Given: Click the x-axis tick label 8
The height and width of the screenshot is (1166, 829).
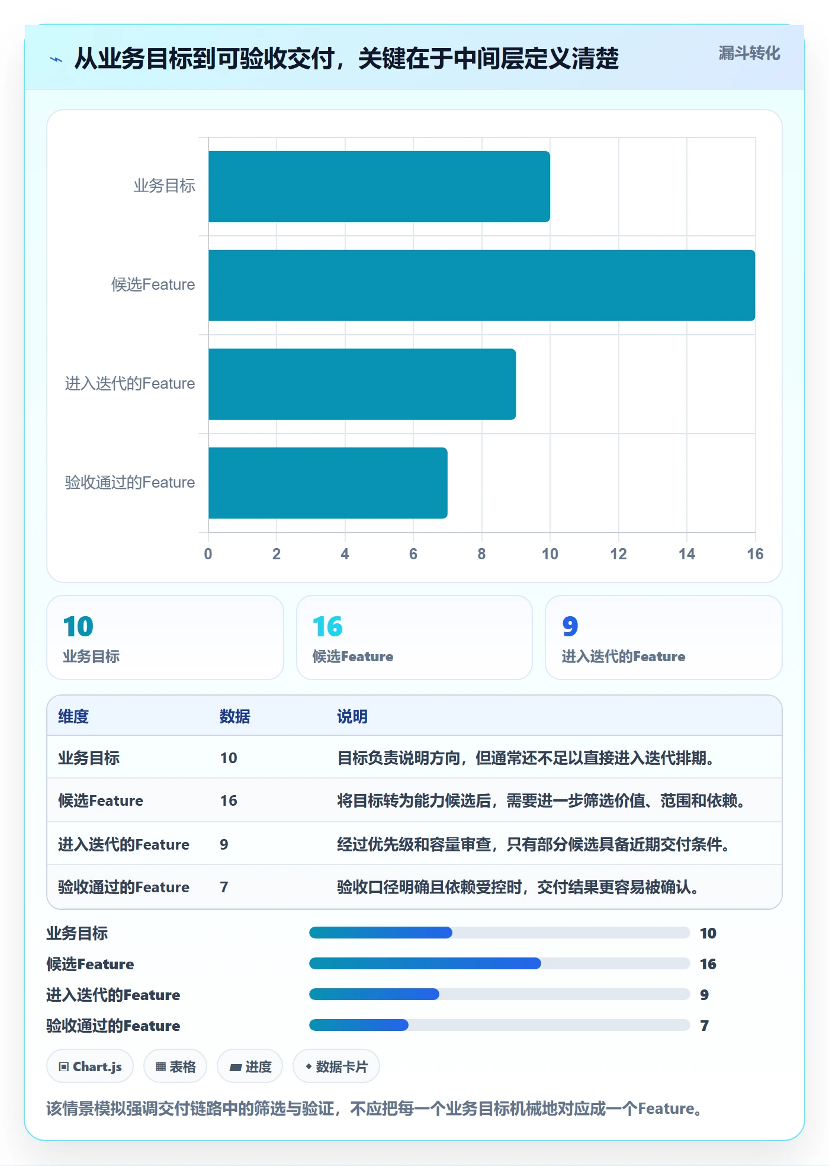Looking at the screenshot, I should (x=481, y=554).
